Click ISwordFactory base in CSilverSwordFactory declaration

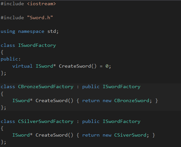point(121,121)
